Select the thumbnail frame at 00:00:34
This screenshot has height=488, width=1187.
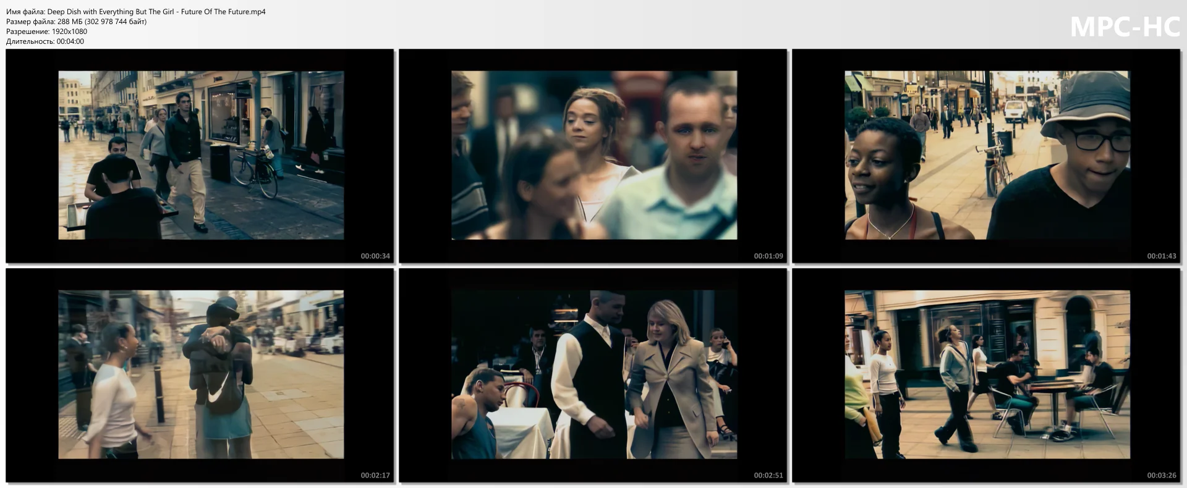pos(200,156)
